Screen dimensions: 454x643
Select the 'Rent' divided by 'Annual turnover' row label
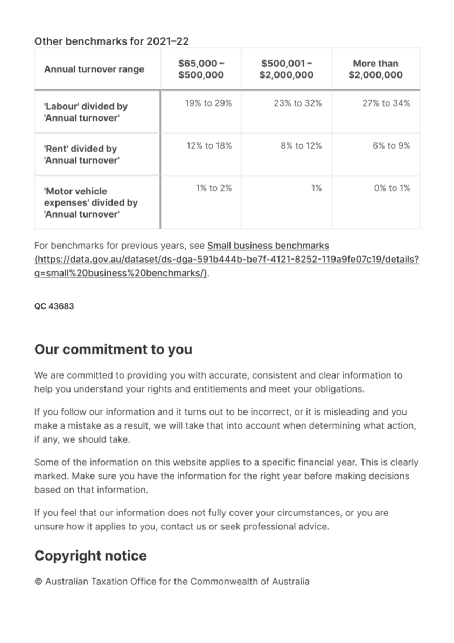[82, 155]
